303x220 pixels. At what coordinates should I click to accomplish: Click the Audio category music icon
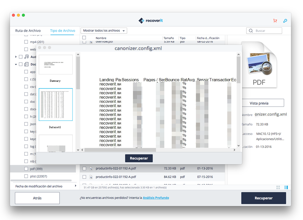tap(26, 57)
